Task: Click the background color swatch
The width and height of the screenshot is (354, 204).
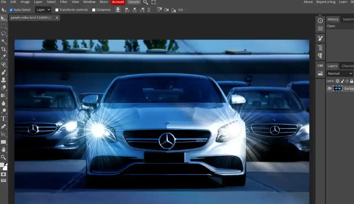Action: (6, 168)
